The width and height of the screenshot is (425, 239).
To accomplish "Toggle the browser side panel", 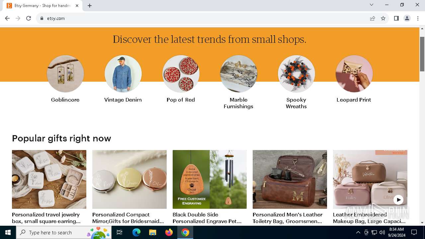I will pos(396,18).
